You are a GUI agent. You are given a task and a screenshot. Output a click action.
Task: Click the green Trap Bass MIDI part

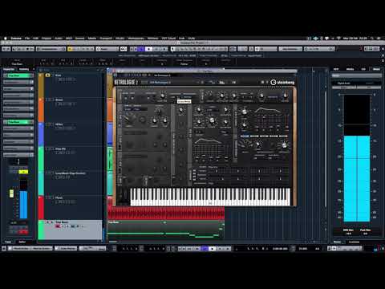click(166, 230)
